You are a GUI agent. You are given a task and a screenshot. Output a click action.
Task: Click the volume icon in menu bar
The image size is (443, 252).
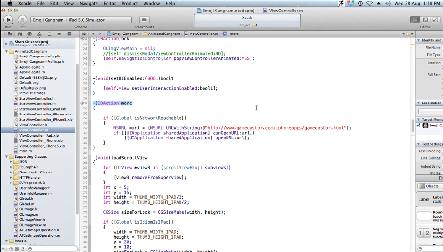pos(388,4)
